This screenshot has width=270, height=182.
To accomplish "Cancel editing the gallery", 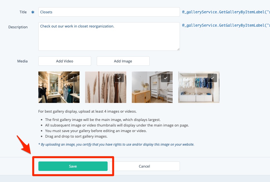I will click(x=144, y=166).
